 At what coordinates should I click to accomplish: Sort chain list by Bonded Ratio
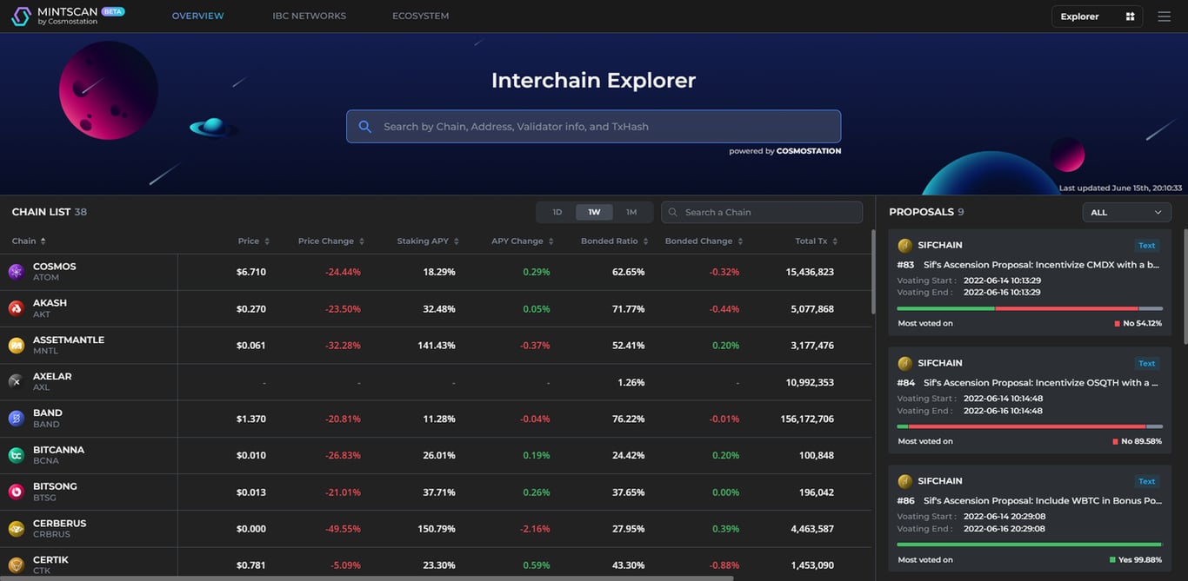(x=615, y=241)
